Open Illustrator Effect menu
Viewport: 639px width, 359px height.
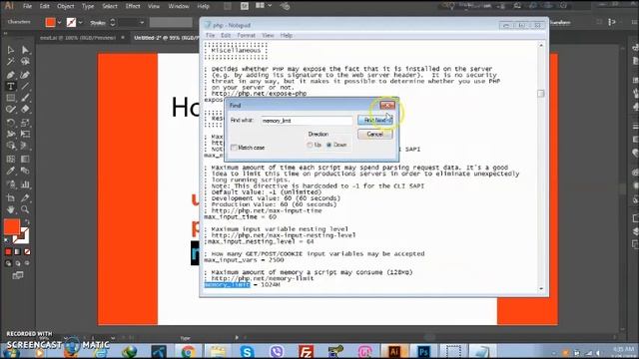point(133,6)
